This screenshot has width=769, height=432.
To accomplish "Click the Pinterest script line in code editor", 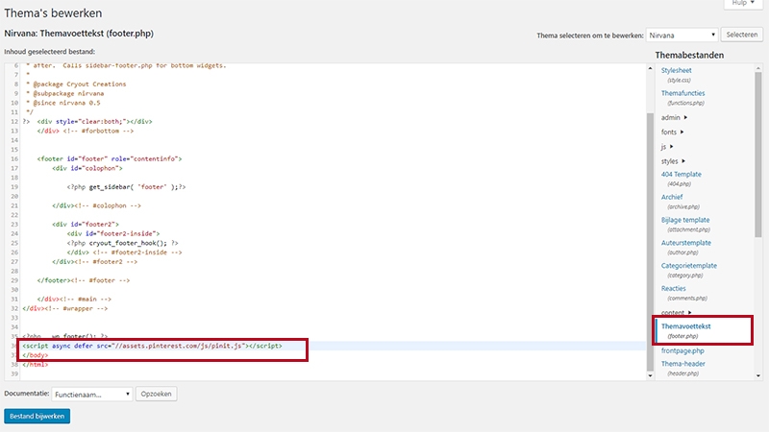I will coord(152,345).
